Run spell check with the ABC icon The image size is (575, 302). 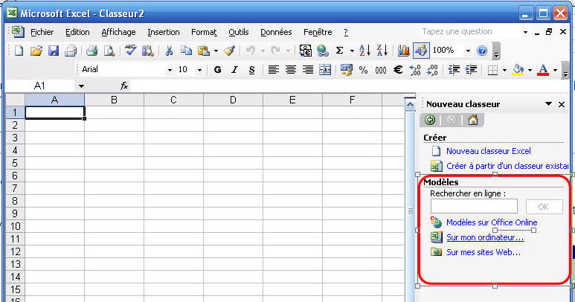[x=130, y=51]
